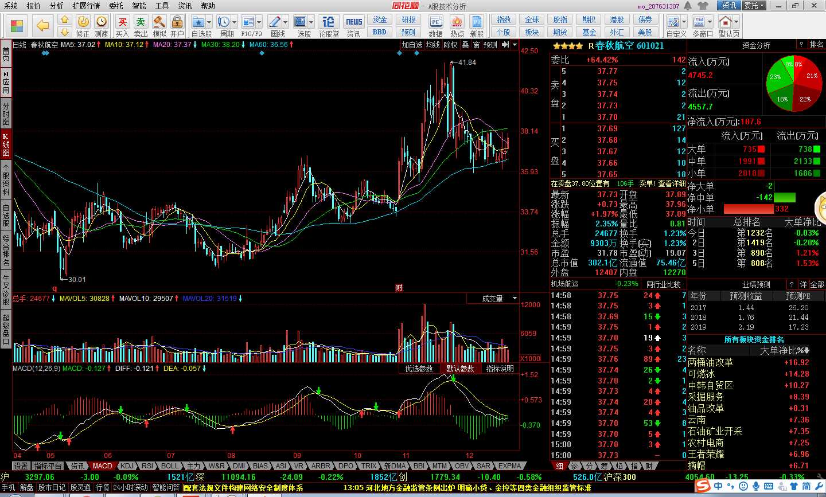Viewport: 826px width, 497px height.
Task: Open the 修正 correction tool
Action: pos(83,26)
